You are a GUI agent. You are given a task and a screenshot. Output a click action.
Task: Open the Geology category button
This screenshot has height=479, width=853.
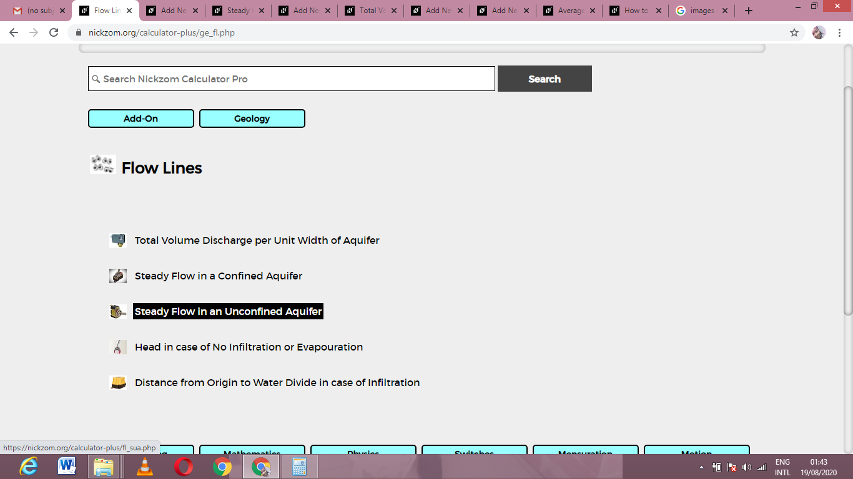252,119
